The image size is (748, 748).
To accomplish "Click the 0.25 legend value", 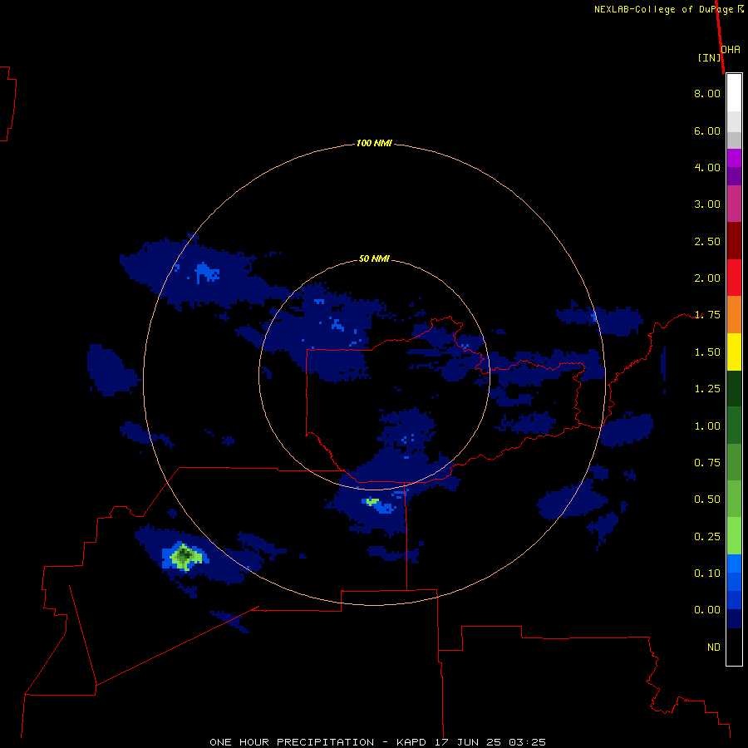I will (707, 537).
